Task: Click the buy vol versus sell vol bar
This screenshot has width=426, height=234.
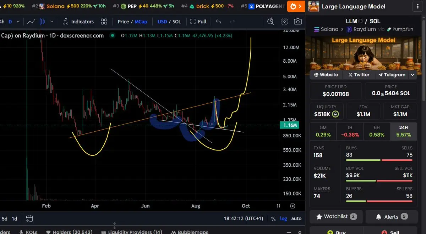Action: pos(379,181)
